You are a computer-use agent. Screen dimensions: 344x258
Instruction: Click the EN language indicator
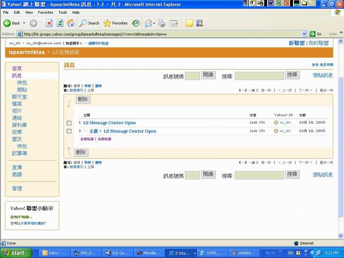[x=291, y=253]
